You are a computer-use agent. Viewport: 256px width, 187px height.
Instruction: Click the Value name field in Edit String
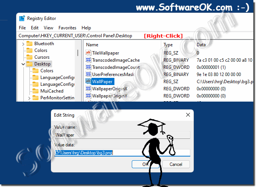pos(122,135)
